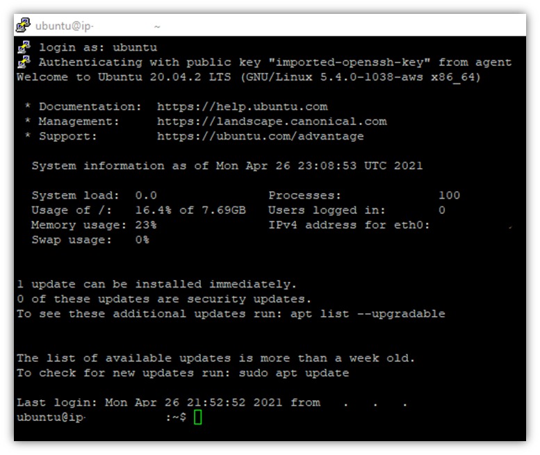Click the PuTTY icon beside 'login as: ubuntu'
540x455 pixels.
click(x=24, y=47)
